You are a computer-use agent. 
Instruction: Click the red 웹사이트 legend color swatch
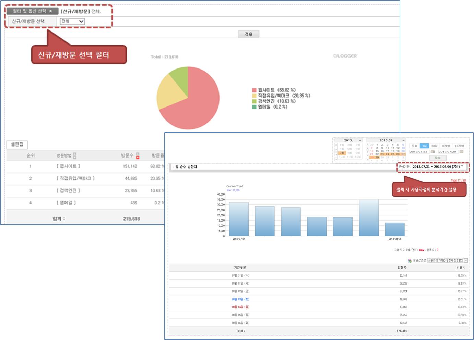point(254,90)
